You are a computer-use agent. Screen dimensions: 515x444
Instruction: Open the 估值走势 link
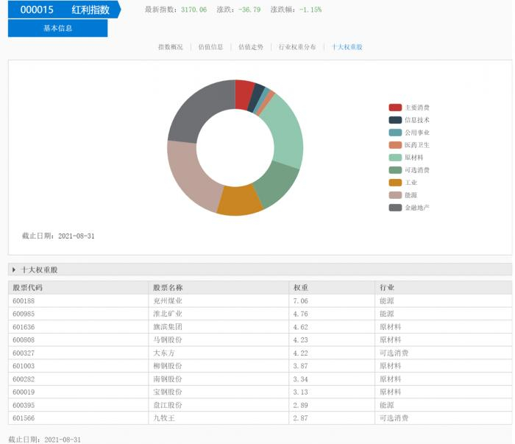coord(250,47)
